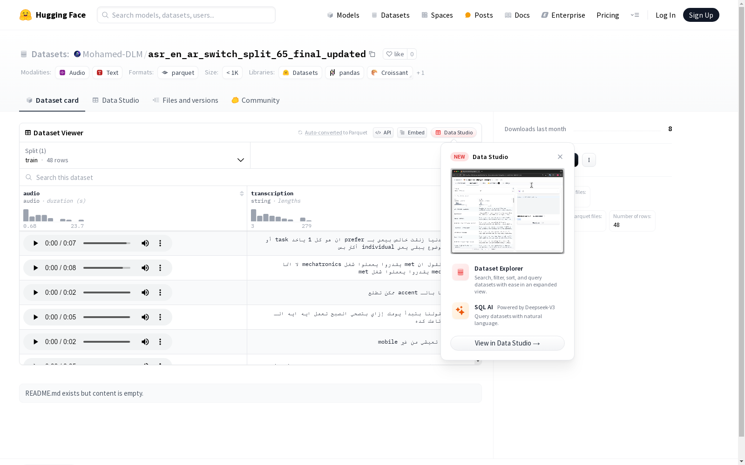Click View in Data Studio button
Screen dimensions: 745x465
pos(508,343)
